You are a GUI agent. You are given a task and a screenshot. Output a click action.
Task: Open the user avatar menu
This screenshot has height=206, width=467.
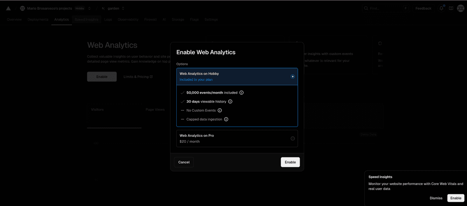460,8
